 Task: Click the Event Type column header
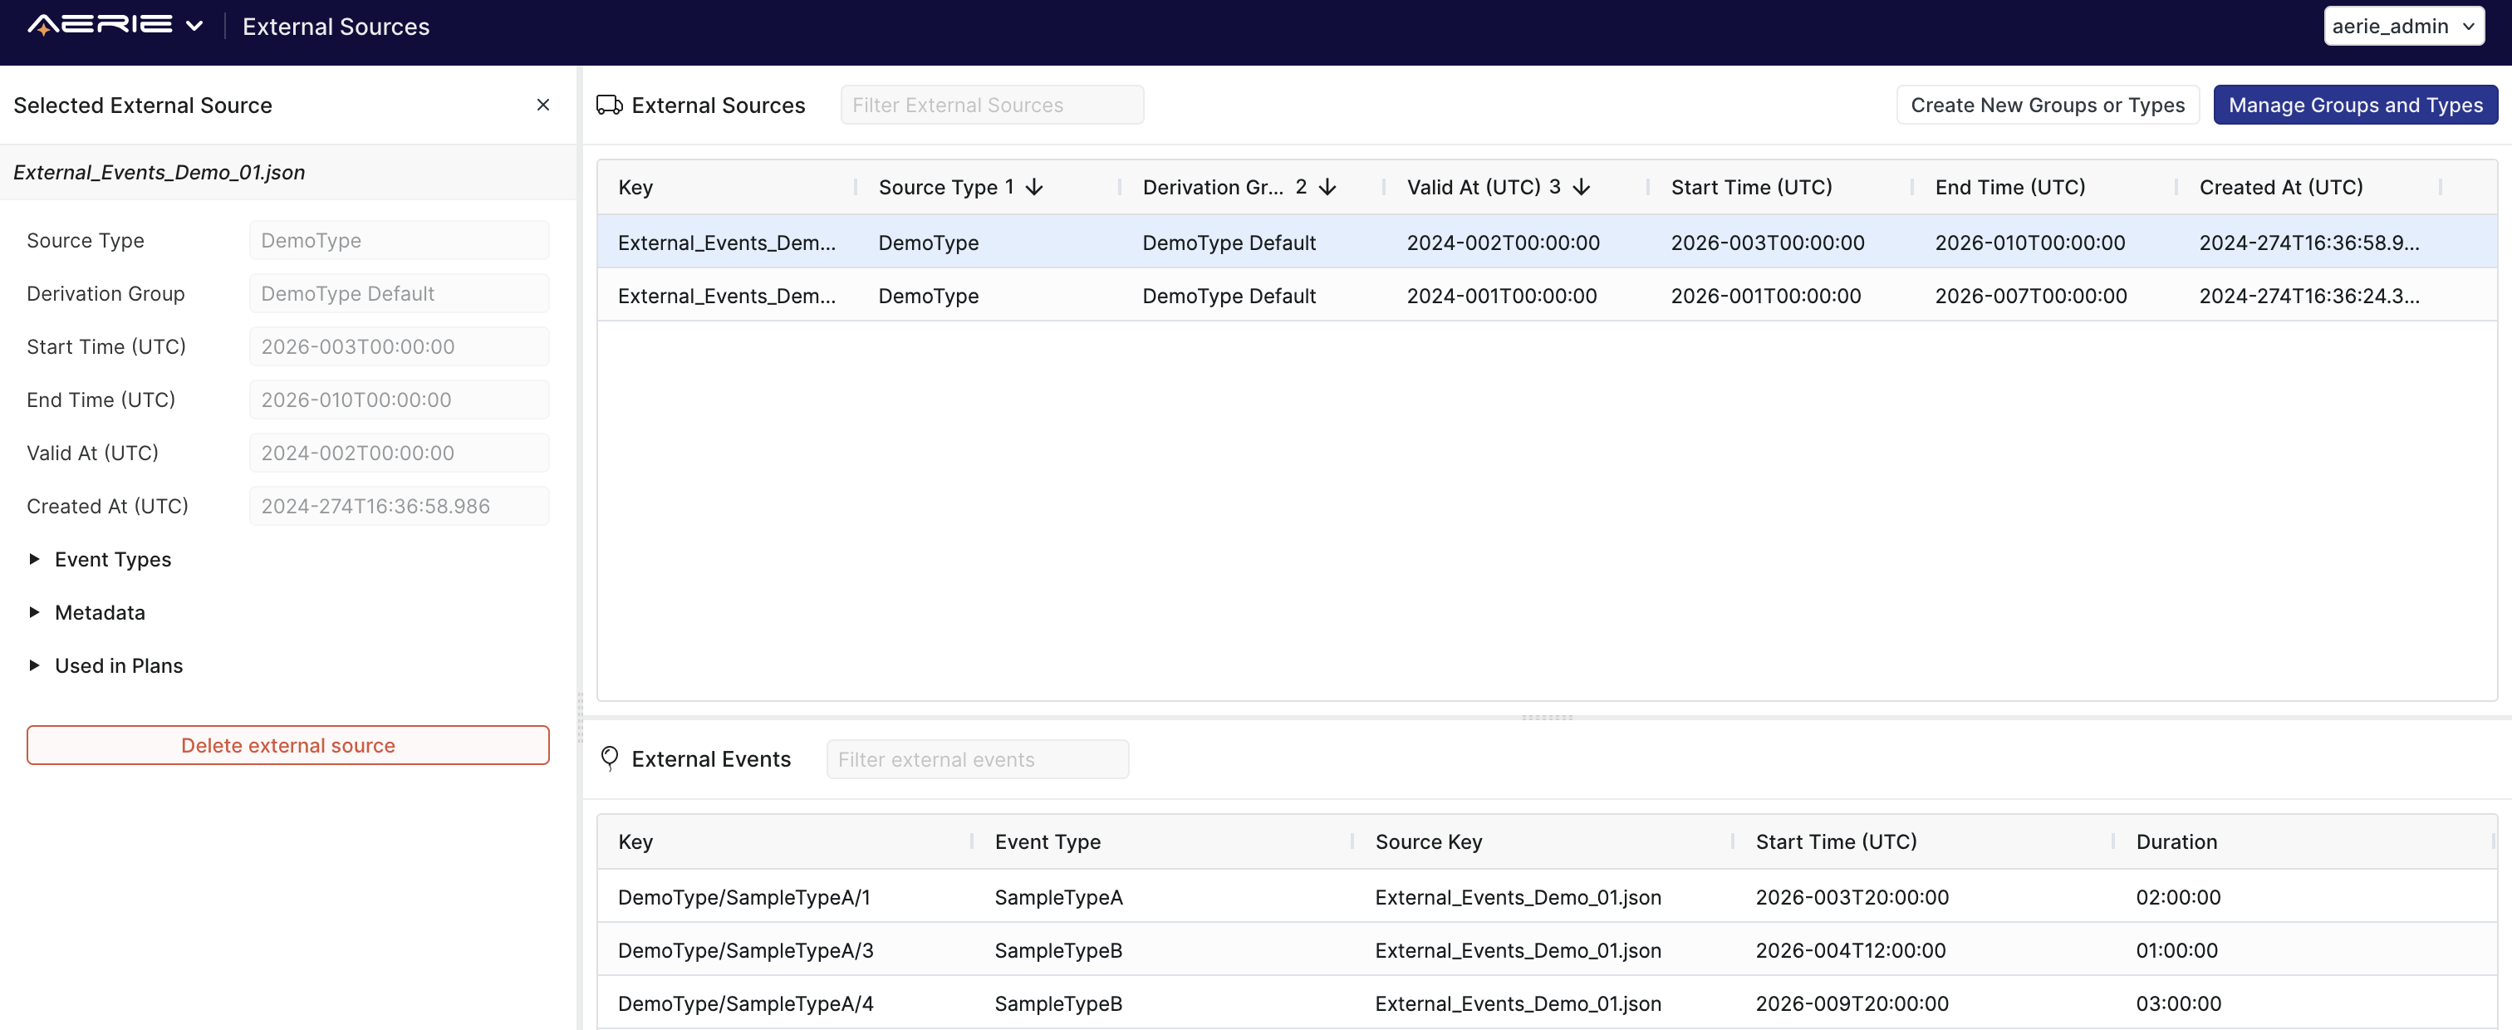click(x=1047, y=841)
